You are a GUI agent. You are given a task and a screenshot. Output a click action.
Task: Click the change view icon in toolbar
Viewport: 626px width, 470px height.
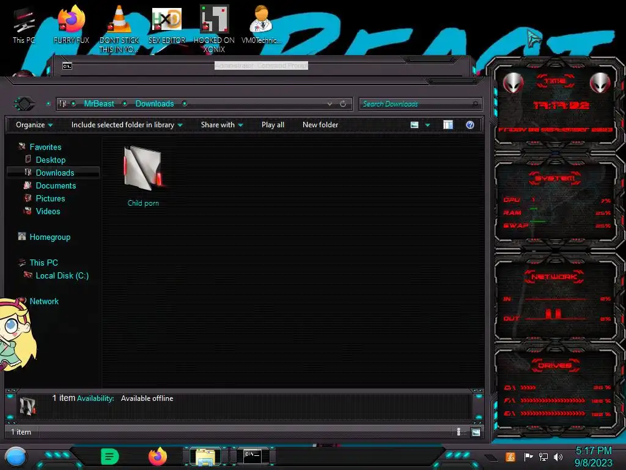[414, 125]
